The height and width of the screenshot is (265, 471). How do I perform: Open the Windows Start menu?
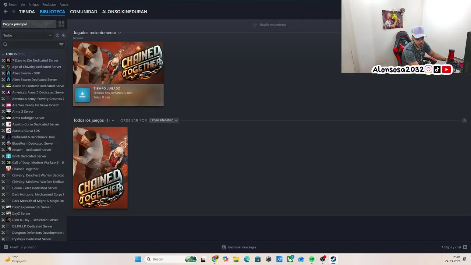(x=138, y=259)
